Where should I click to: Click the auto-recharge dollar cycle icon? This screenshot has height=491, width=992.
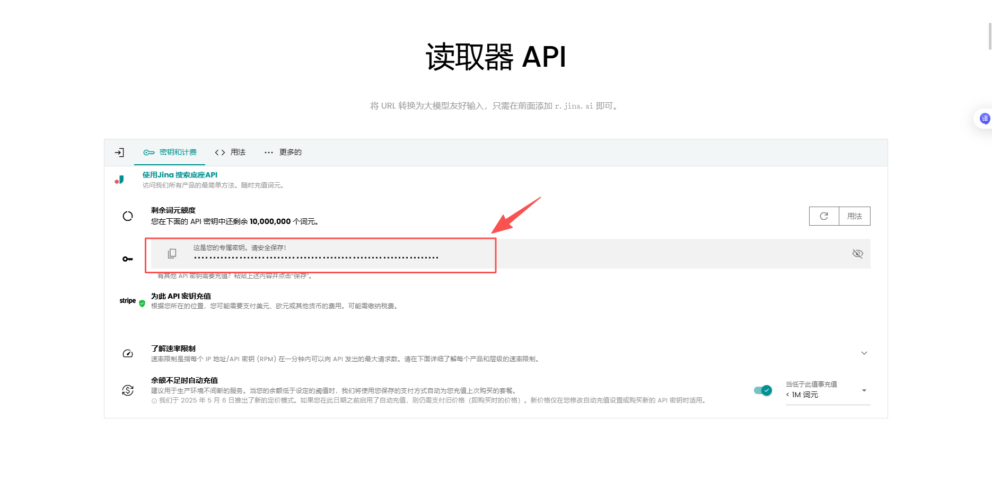[x=128, y=390]
